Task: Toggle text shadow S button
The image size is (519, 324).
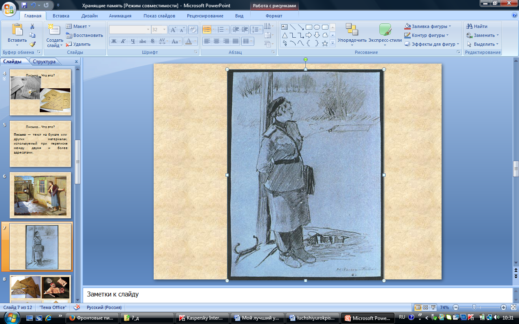Action: pyautogui.click(x=152, y=41)
